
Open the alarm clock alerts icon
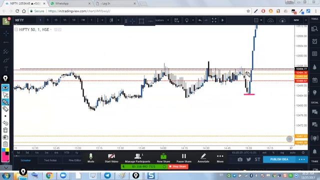click(314, 41)
